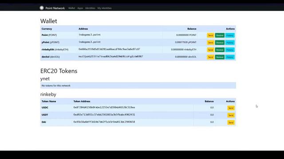The height and width of the screenshot is (159, 284).
Task: Click the Token Name column header
Action: pos(49,101)
